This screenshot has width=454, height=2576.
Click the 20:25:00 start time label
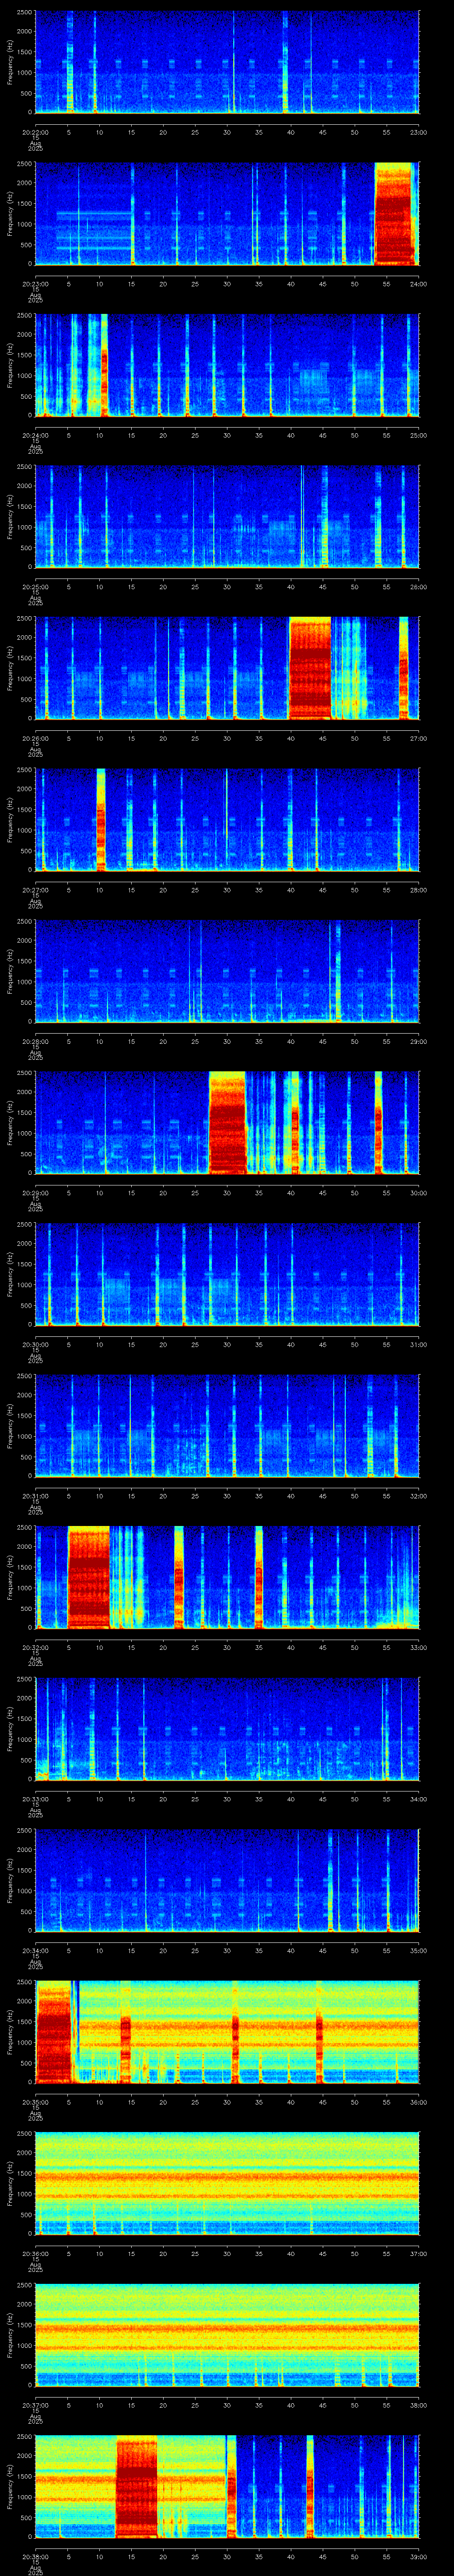[35, 586]
